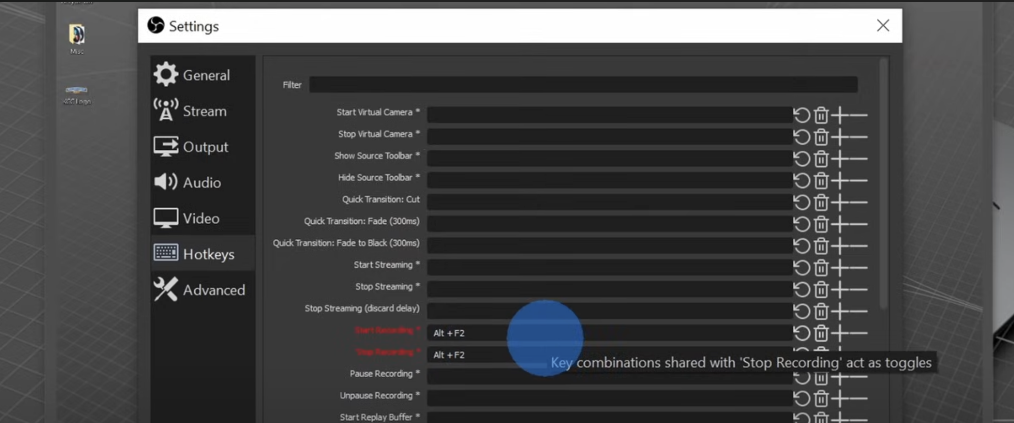Focus the Show Source Toolbar hotkey field
The height and width of the screenshot is (423, 1014).
tap(609, 158)
